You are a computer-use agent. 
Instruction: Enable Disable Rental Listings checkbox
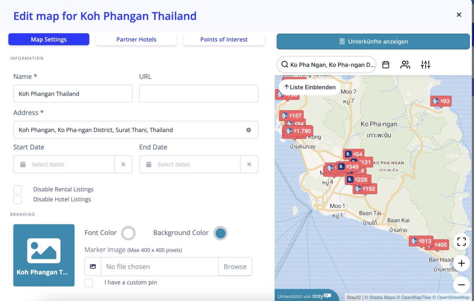coord(18,189)
